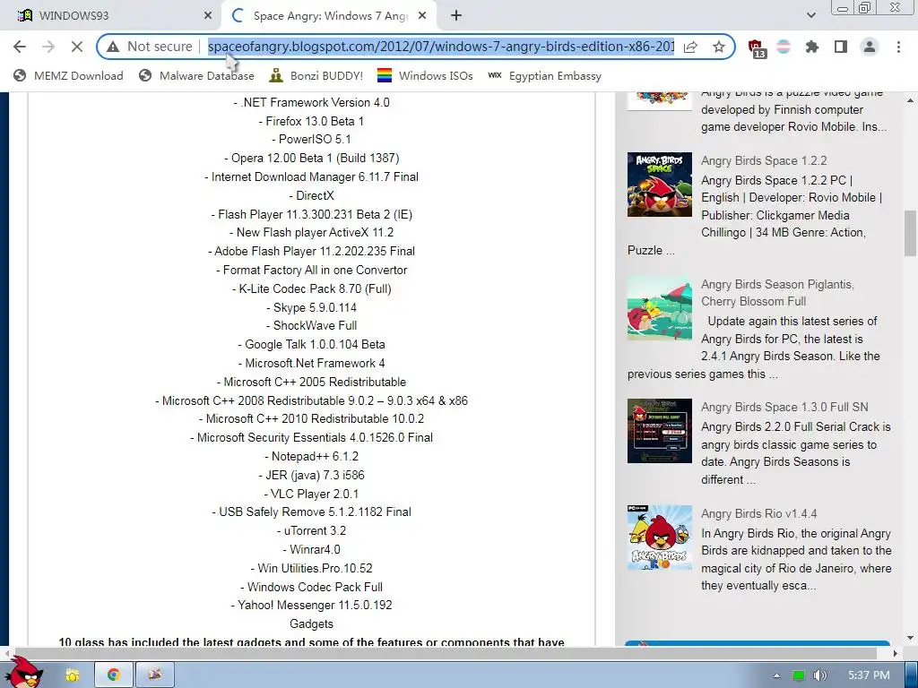Open Angry Birds Season Piglantis link
Screen dimensions: 918x688
(777, 293)
